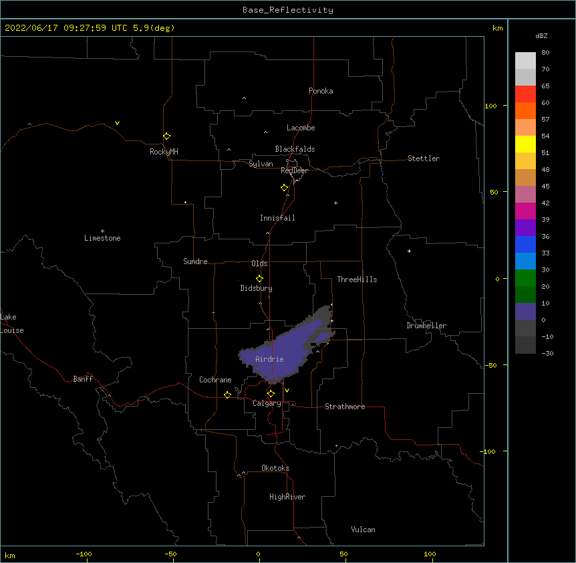Select the magenta 39-42 dBZ legend swatch
The image size is (576, 563).
tap(525, 211)
